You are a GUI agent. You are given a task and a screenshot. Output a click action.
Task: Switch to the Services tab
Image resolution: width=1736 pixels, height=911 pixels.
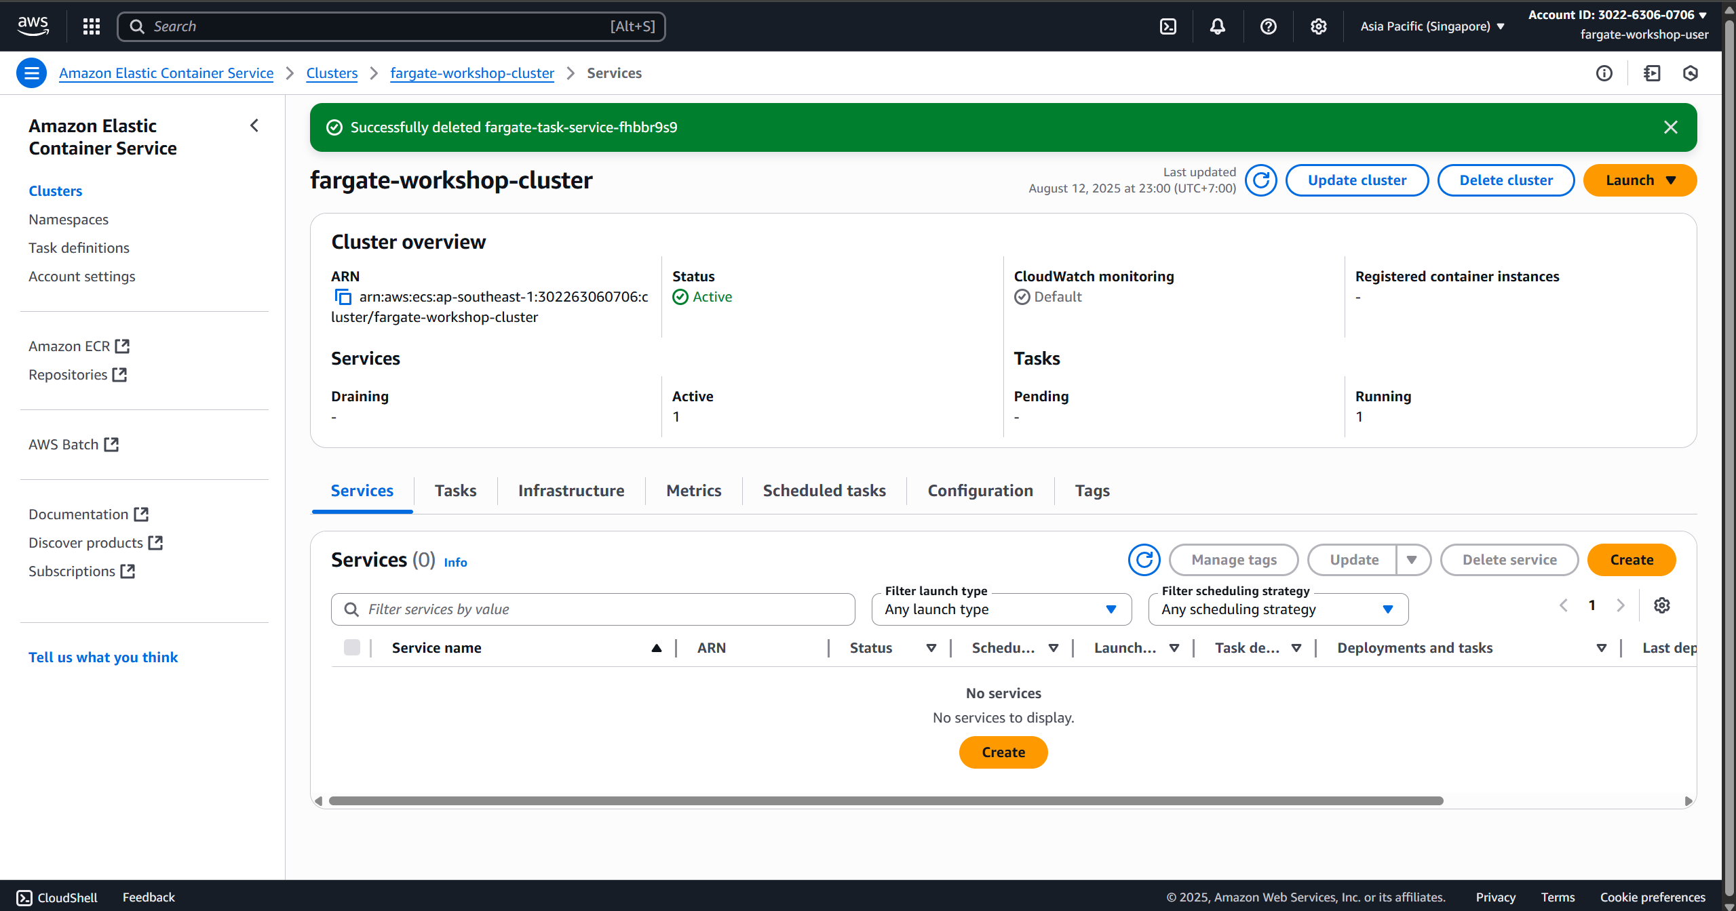(x=362, y=491)
